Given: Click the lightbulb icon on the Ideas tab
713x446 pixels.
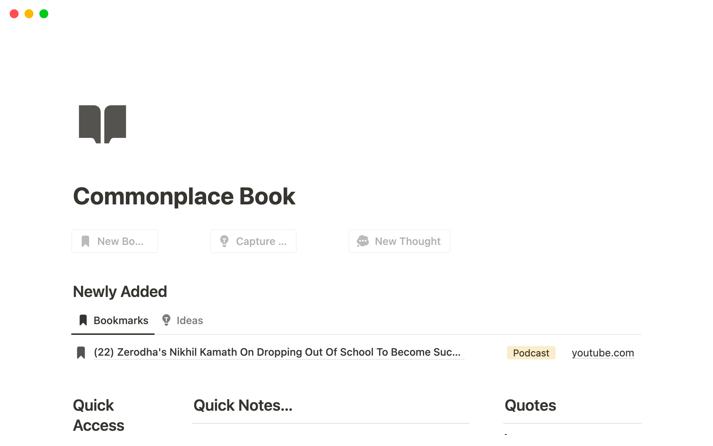Looking at the screenshot, I should [x=166, y=320].
